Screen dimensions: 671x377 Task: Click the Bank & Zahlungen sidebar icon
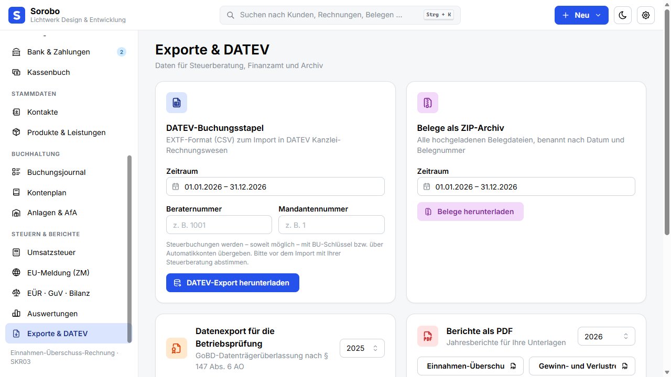pyautogui.click(x=16, y=52)
